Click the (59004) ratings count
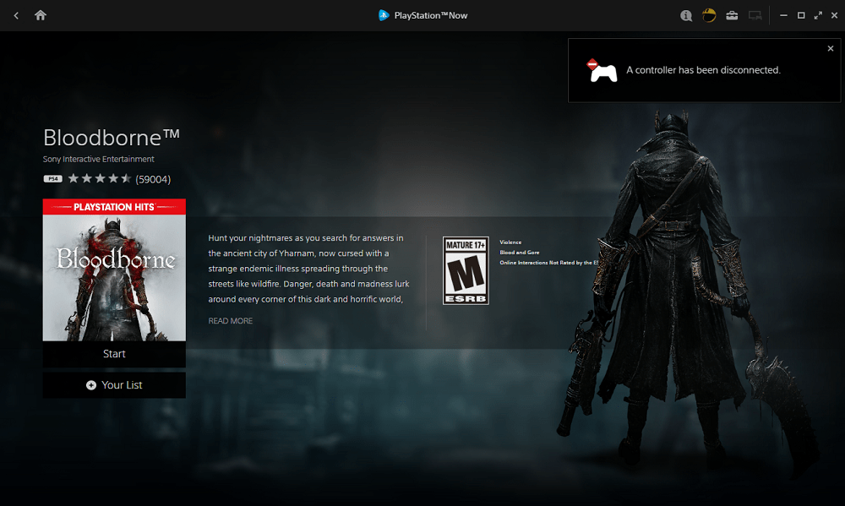This screenshot has height=506, width=845. click(x=153, y=179)
